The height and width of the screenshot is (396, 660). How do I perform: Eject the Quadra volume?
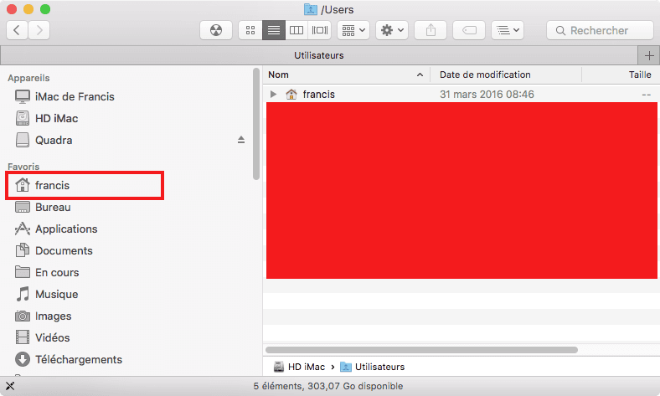(241, 140)
